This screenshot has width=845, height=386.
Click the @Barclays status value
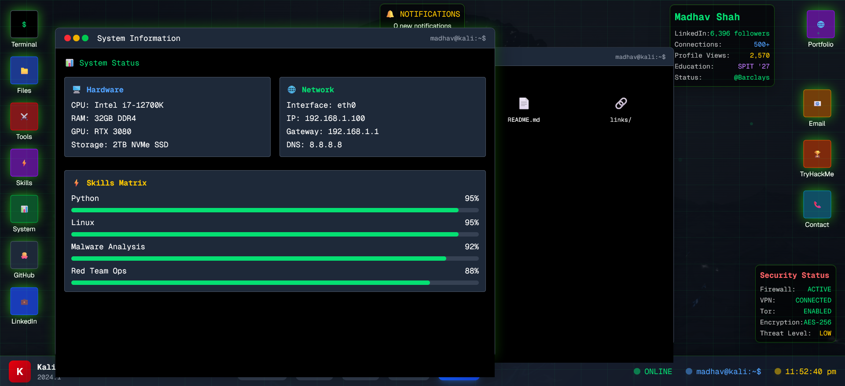752,77
